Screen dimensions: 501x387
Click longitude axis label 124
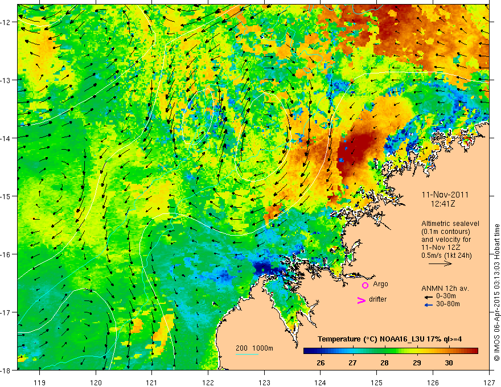[x=321, y=383]
